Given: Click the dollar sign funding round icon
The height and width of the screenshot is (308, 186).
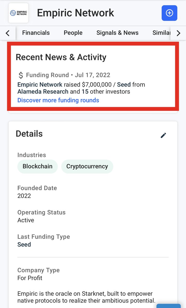Looking at the screenshot, I should pos(21,75).
